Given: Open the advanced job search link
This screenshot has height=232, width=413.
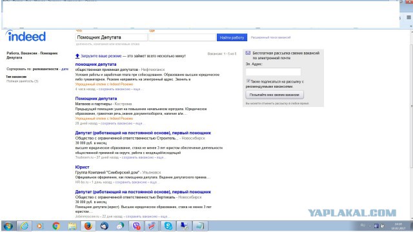Looking at the screenshot, I should (270, 37).
